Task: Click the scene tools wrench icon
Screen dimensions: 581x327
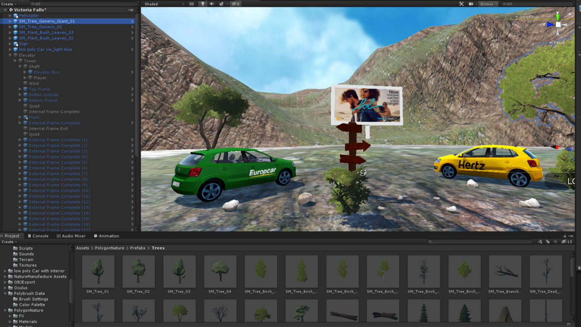Action: [x=461, y=4]
